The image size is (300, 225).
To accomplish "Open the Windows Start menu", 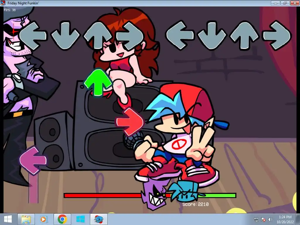I will pyautogui.click(x=8, y=219).
